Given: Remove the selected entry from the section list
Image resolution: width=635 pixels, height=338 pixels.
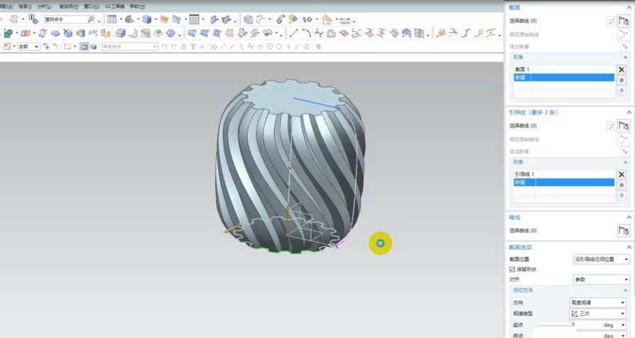Looking at the screenshot, I should point(622,70).
